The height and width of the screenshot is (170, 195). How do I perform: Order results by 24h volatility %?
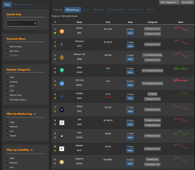[x=116, y=10]
